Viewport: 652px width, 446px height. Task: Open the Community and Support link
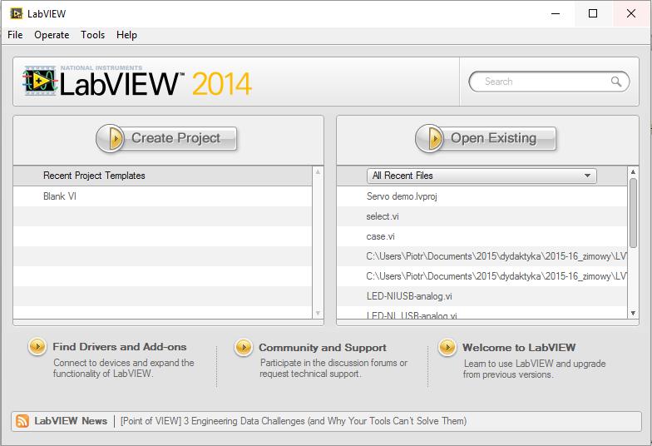click(x=323, y=348)
